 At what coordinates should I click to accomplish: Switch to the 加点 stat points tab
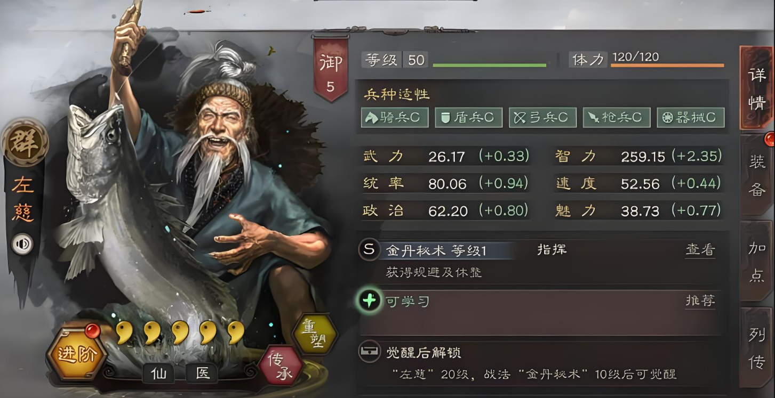[x=757, y=262]
